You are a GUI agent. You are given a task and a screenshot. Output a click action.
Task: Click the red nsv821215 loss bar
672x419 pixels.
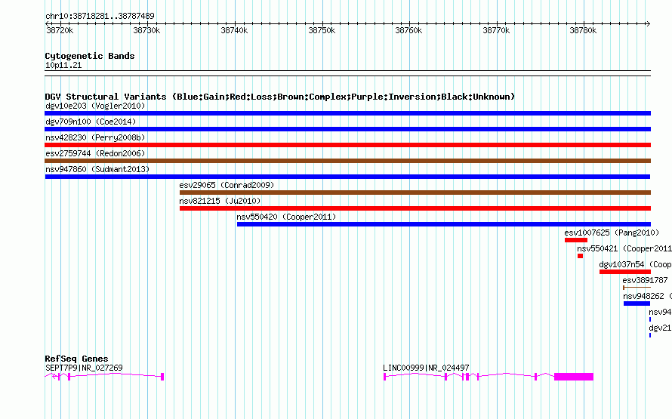point(415,208)
